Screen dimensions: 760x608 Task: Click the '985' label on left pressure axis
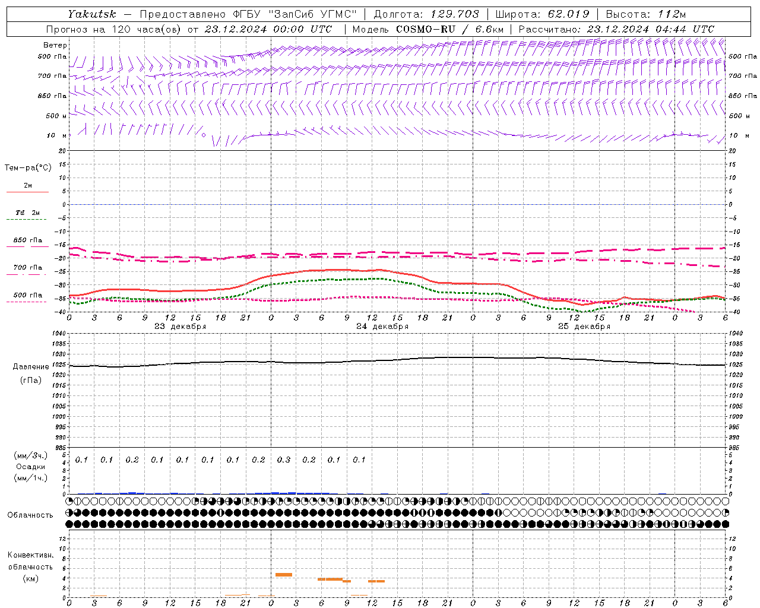pos(60,448)
